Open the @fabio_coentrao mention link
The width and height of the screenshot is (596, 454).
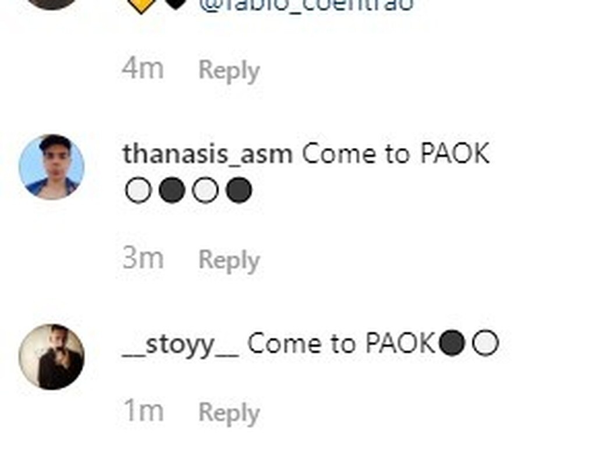click(x=306, y=5)
